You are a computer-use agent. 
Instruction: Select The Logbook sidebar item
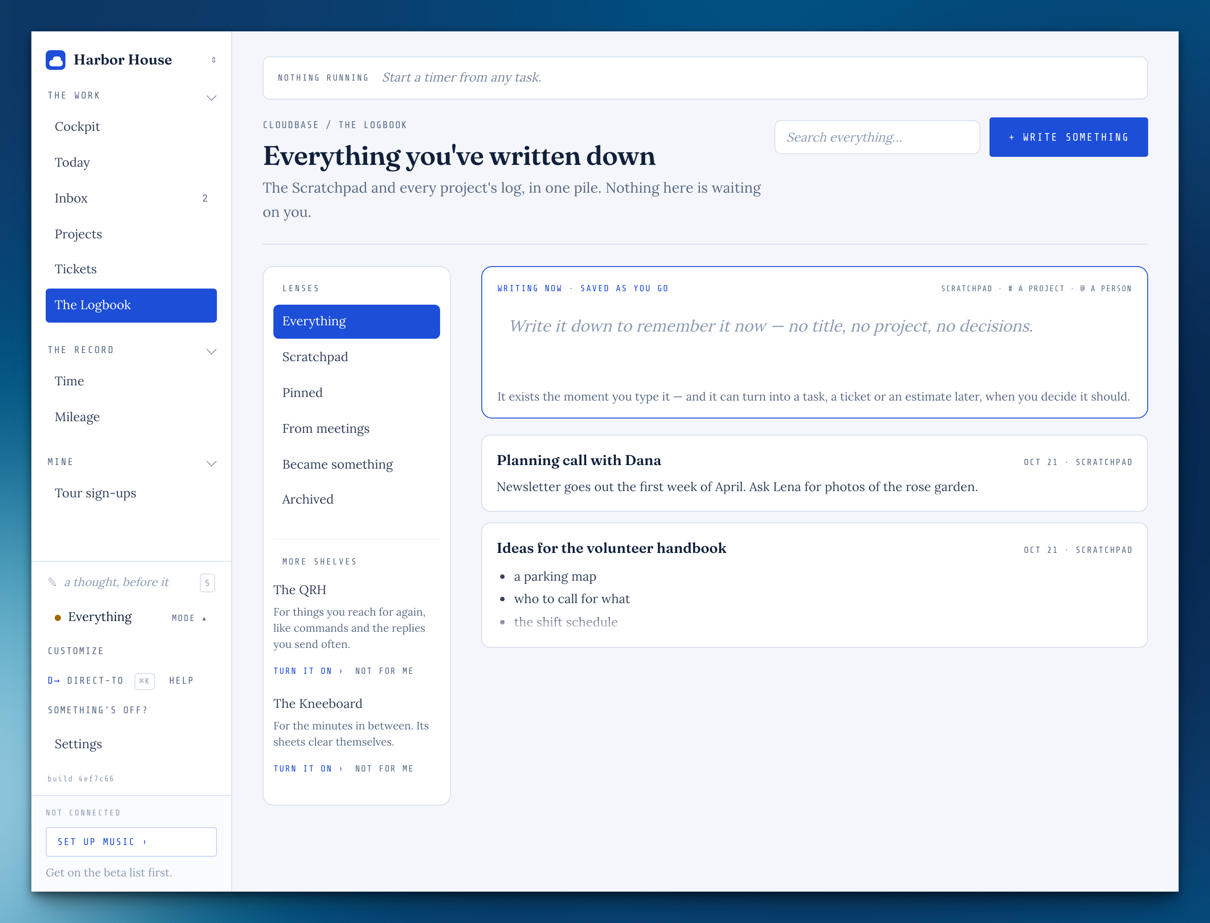coord(131,305)
